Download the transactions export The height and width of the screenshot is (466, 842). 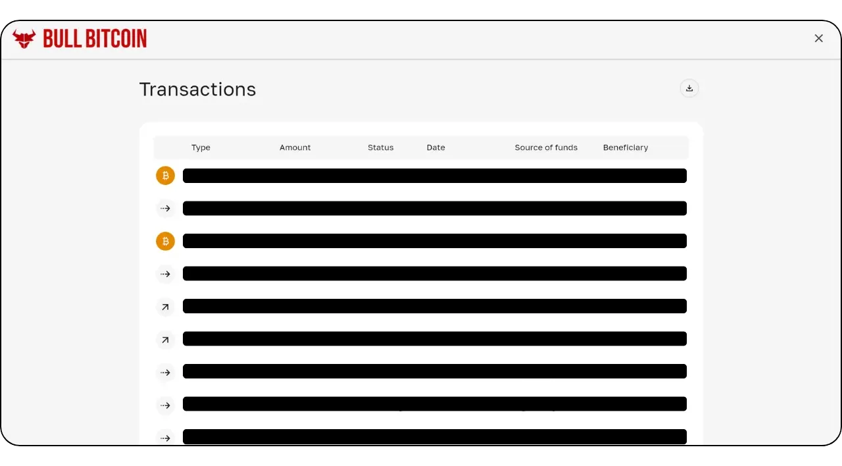[689, 88]
